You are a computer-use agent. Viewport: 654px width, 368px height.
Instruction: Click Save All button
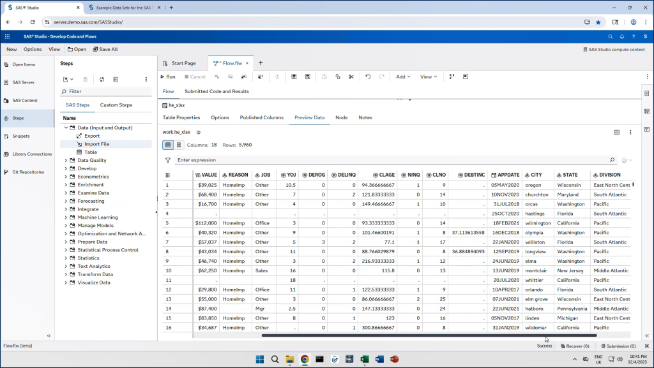tap(105, 49)
